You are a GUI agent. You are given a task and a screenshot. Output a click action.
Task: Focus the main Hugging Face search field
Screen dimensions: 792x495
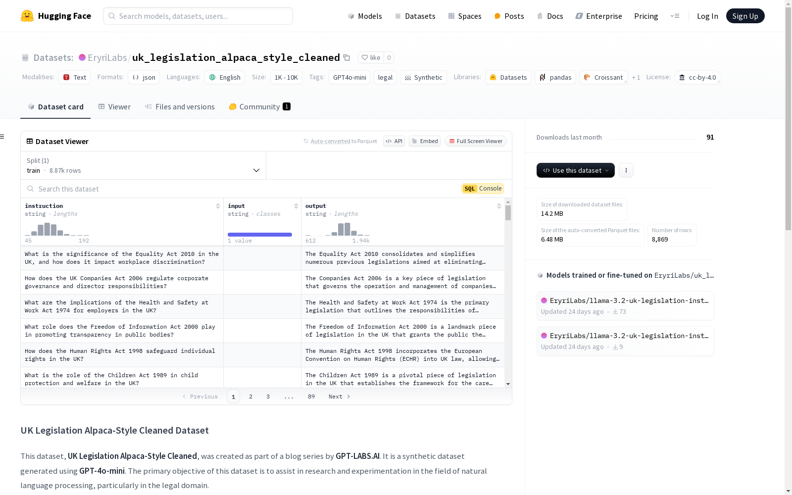[198, 16]
